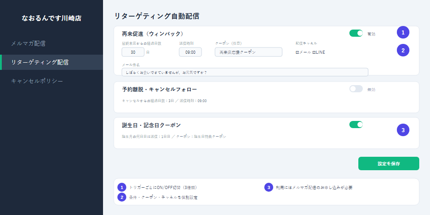Open the メルマガ配信 sidebar menu
Screen dimensions: 430x215
coord(51,43)
